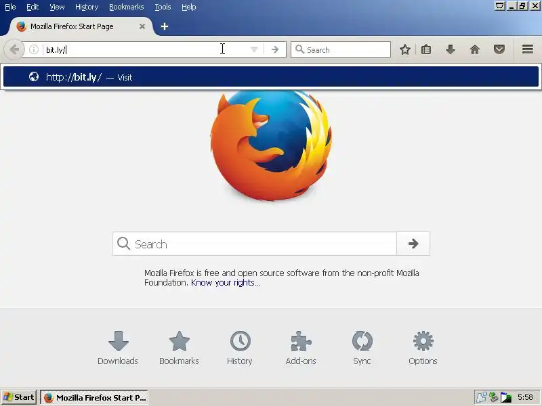Screen dimensions: 542x406
Task: Click the network tray icon beside the clock
Action: click(x=506, y=397)
